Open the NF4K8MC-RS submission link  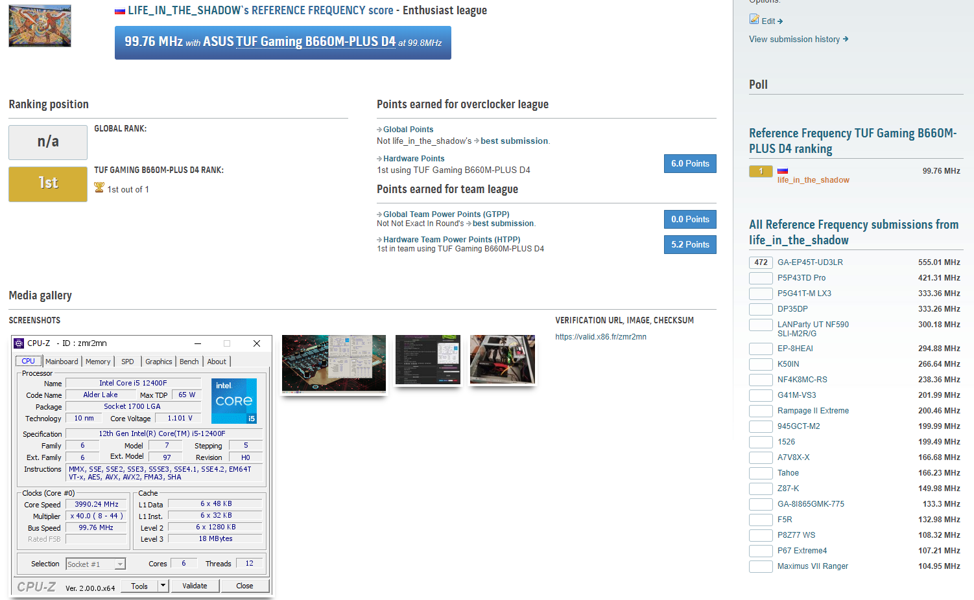coord(802,380)
